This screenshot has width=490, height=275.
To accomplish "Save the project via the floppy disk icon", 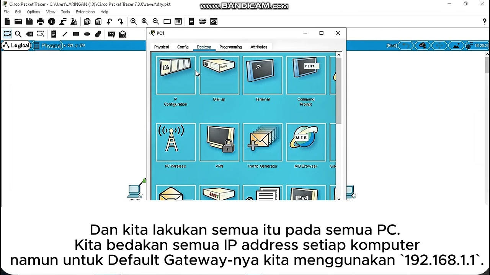I will [x=29, y=22].
